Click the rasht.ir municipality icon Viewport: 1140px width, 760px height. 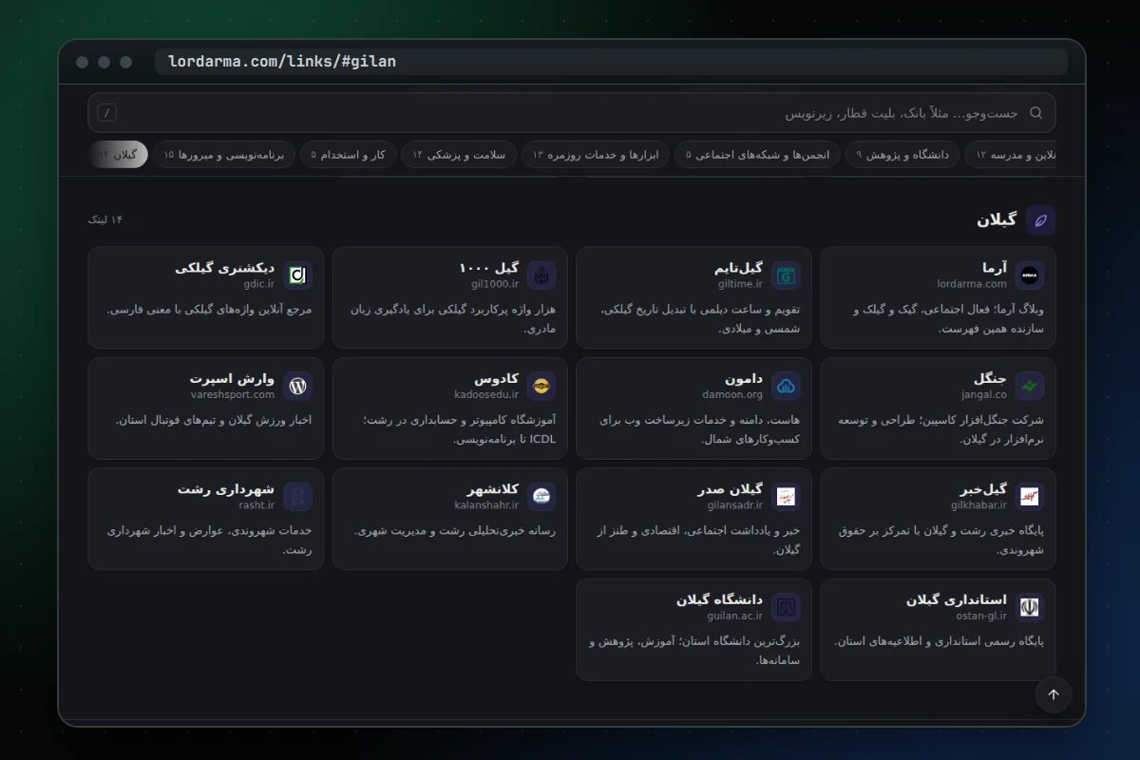[297, 497]
